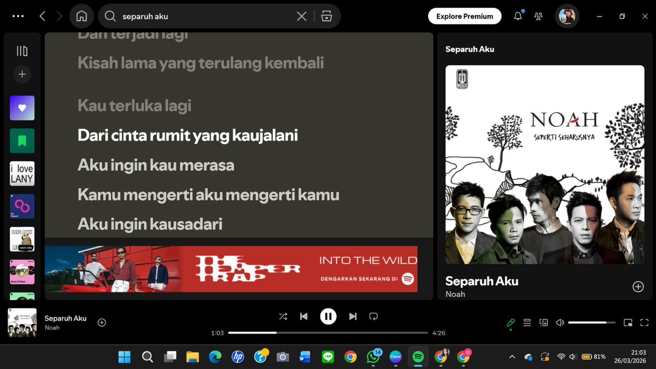The image size is (656, 369).
Task: Open the large 'Separuh Aku' song title link
Action: pos(482,281)
